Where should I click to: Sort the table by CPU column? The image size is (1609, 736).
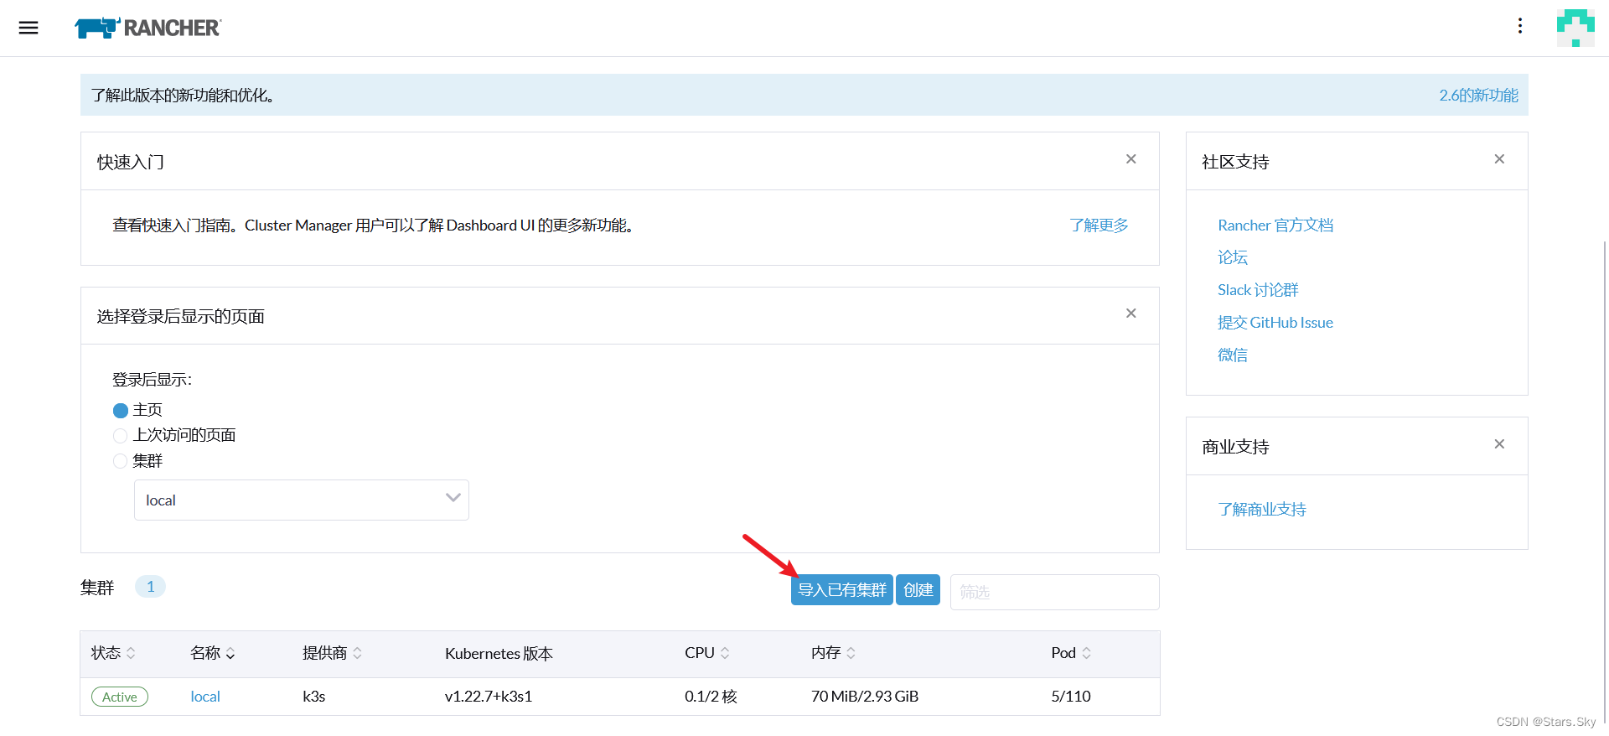[707, 653]
